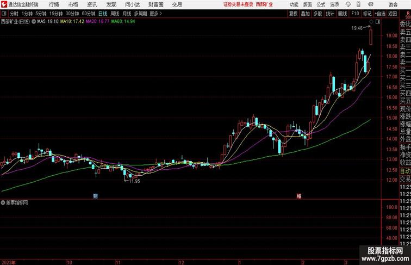Click the 西部矿业 stock name in title bar
The width and height of the screenshot is (411, 265).
tap(264, 4)
